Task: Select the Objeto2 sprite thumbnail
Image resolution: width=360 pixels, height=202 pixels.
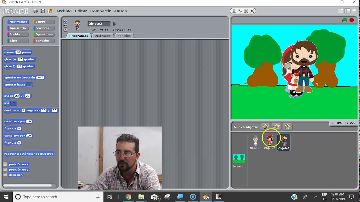Action: click(269, 142)
